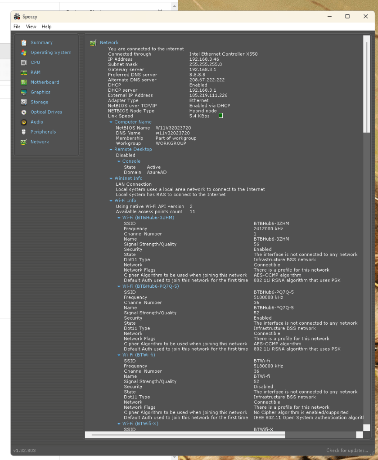The height and width of the screenshot is (460, 378).
Task: Click the Network heading link in main panel
Action: tap(109, 43)
